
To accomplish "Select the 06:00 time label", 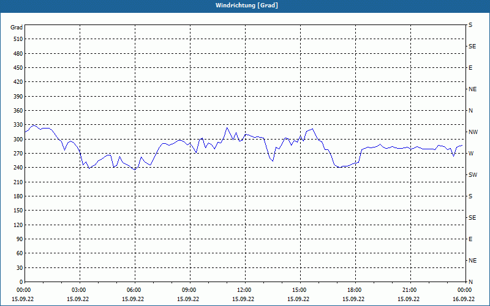I will click(133, 289).
